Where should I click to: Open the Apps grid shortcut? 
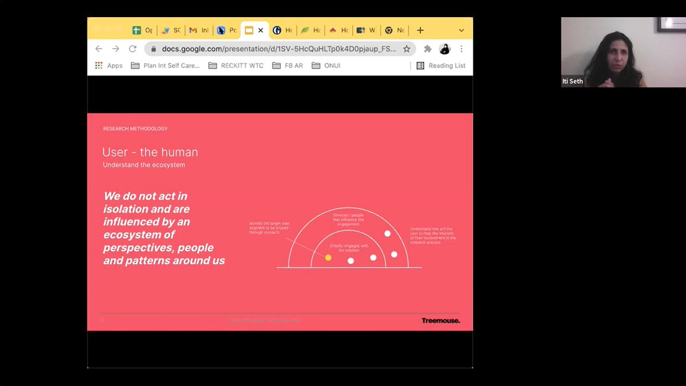click(x=109, y=65)
